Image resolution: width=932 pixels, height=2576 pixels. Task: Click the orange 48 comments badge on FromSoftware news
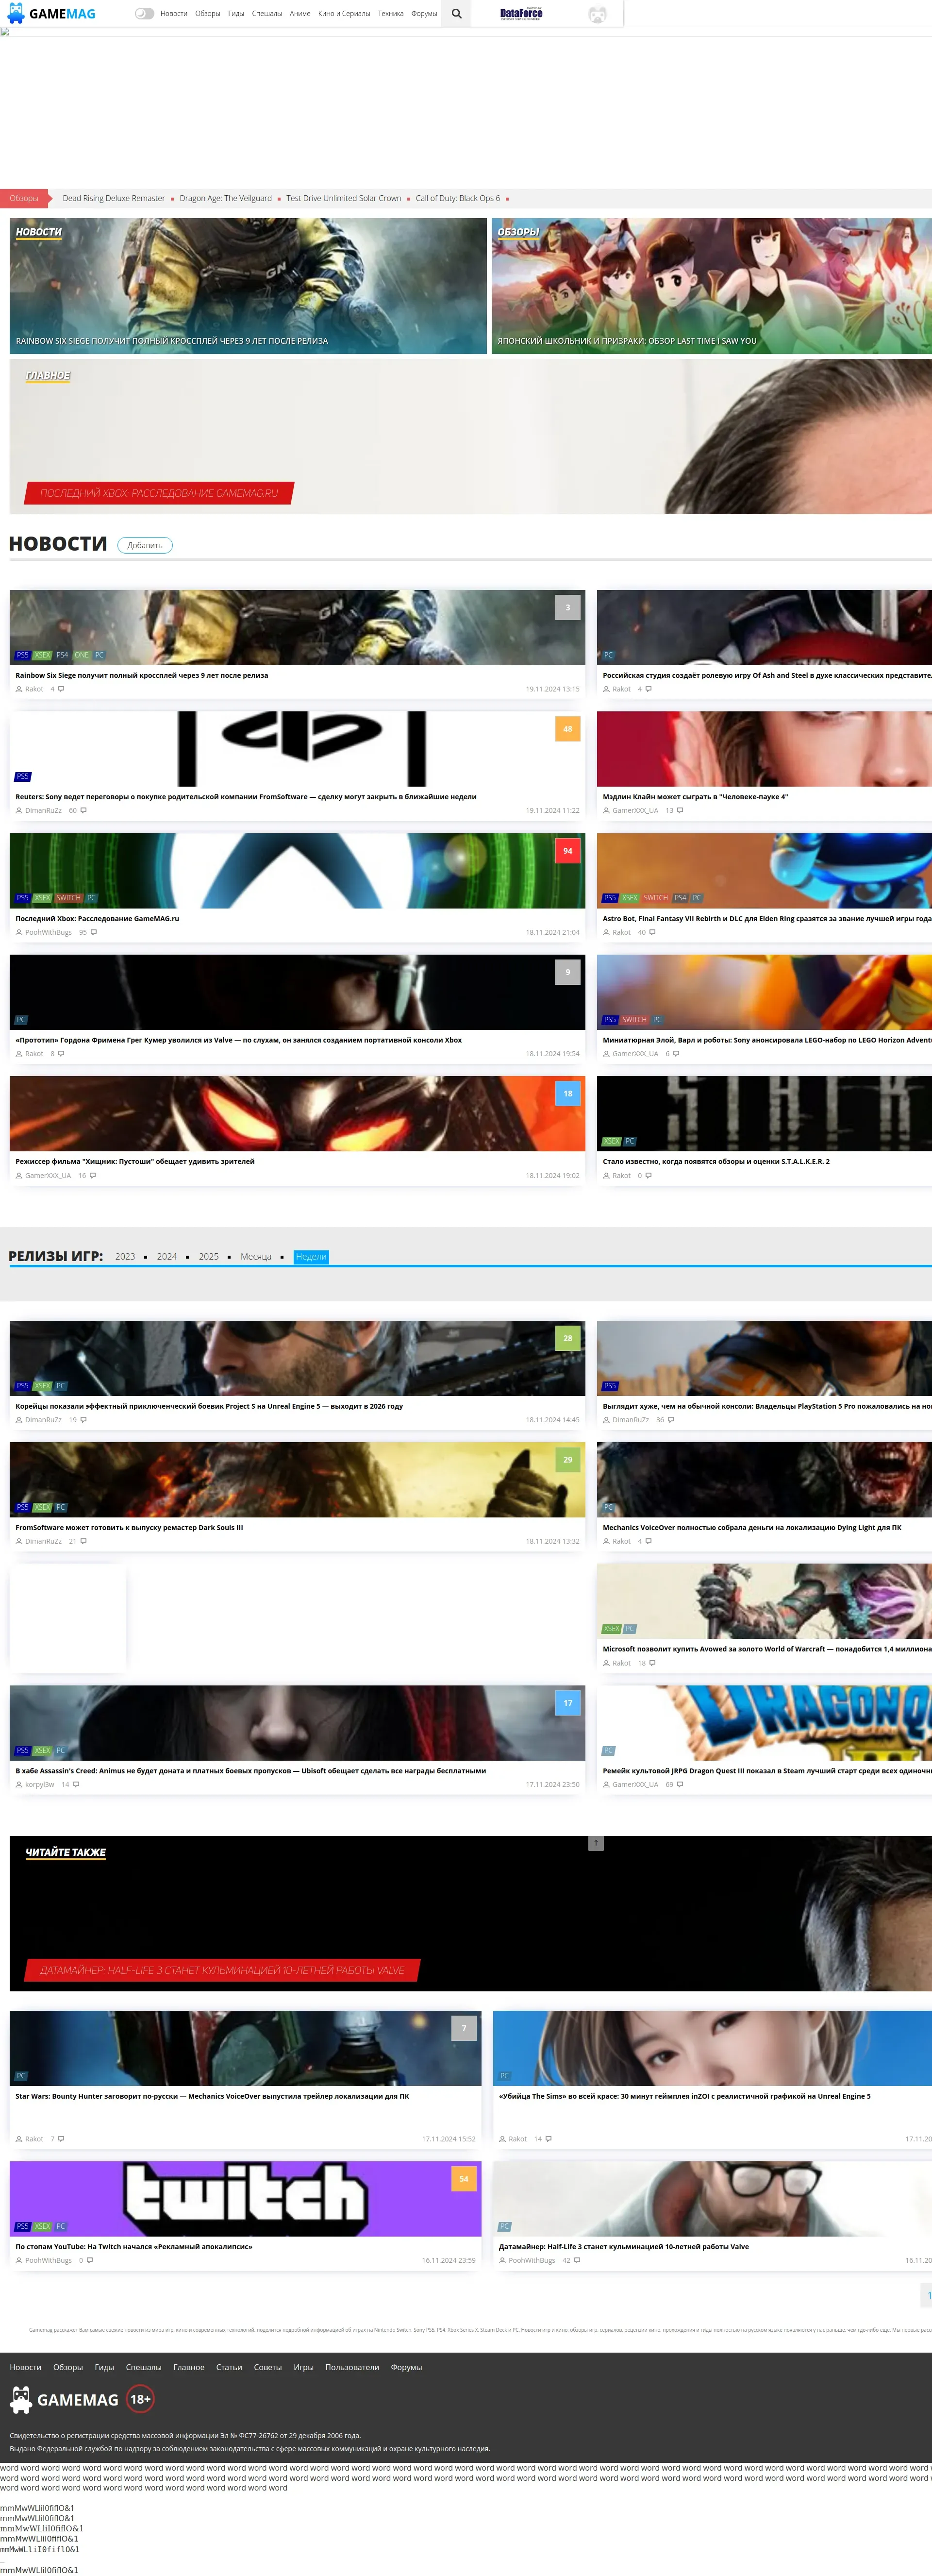[x=567, y=729]
